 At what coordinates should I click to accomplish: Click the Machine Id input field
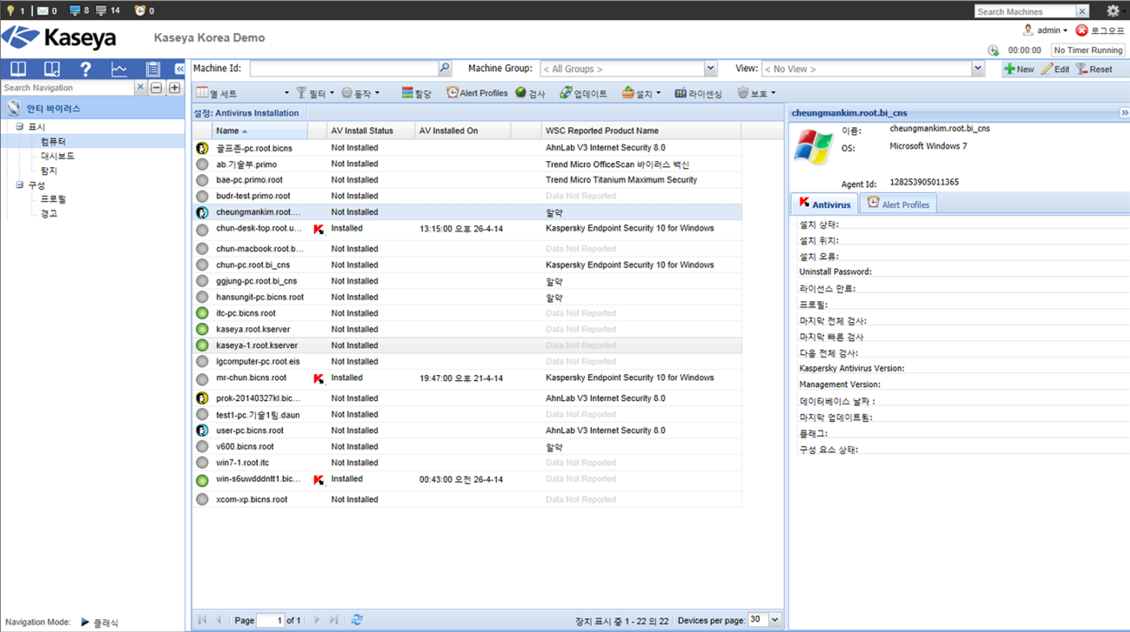pyautogui.click(x=343, y=68)
